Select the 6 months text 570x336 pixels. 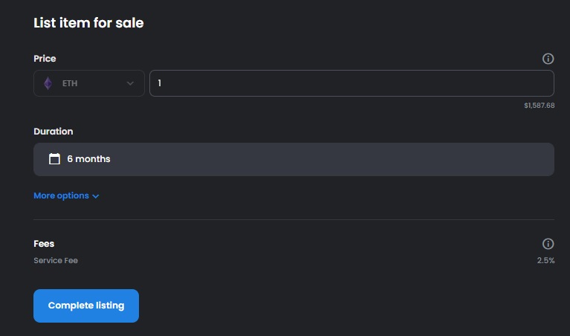pyautogui.click(x=88, y=159)
